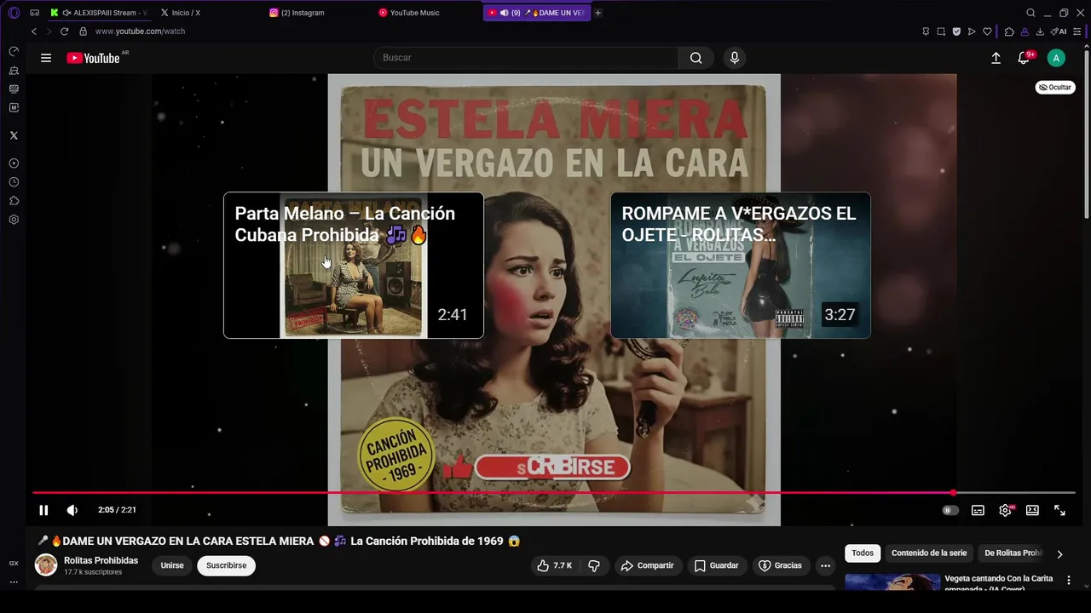
Task: Go back to the previous page
Action: pyautogui.click(x=34, y=32)
